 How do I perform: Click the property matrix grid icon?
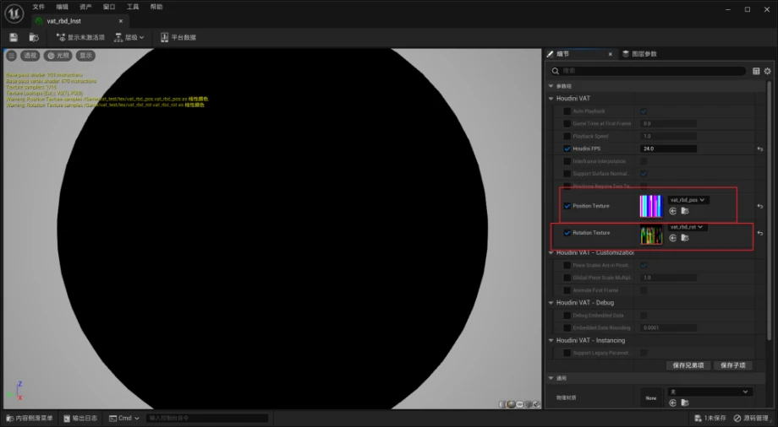tap(756, 71)
